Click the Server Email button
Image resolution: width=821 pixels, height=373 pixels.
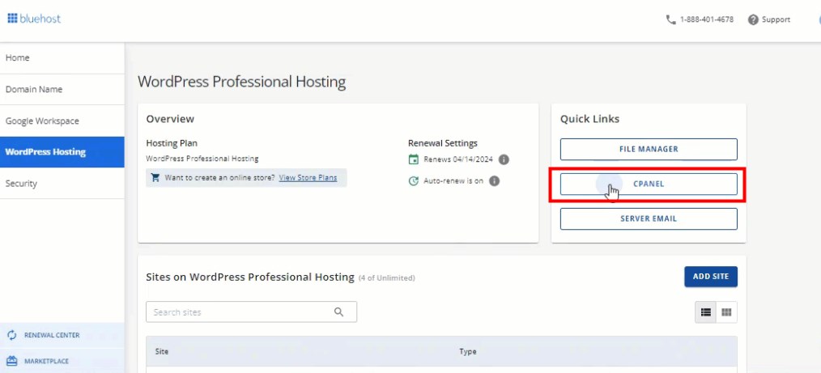(649, 218)
